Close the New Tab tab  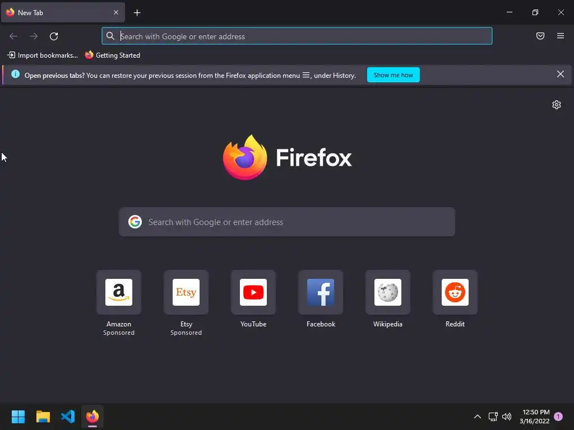pyautogui.click(x=116, y=12)
